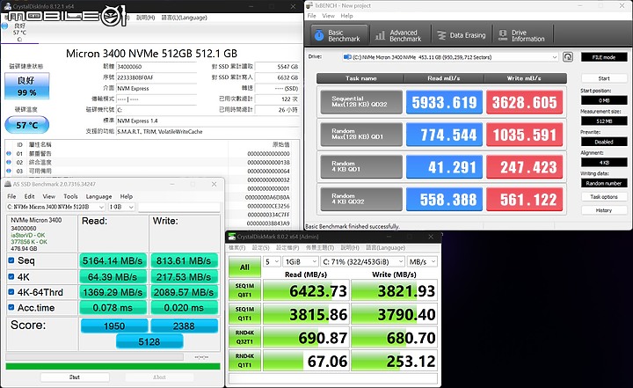Click Start position 0 MB field in TxBENCH
633x388 pixels.
(604, 100)
